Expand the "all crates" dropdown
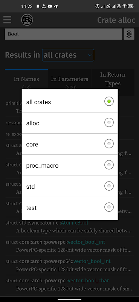This screenshot has height=302, width=139. click(68, 55)
